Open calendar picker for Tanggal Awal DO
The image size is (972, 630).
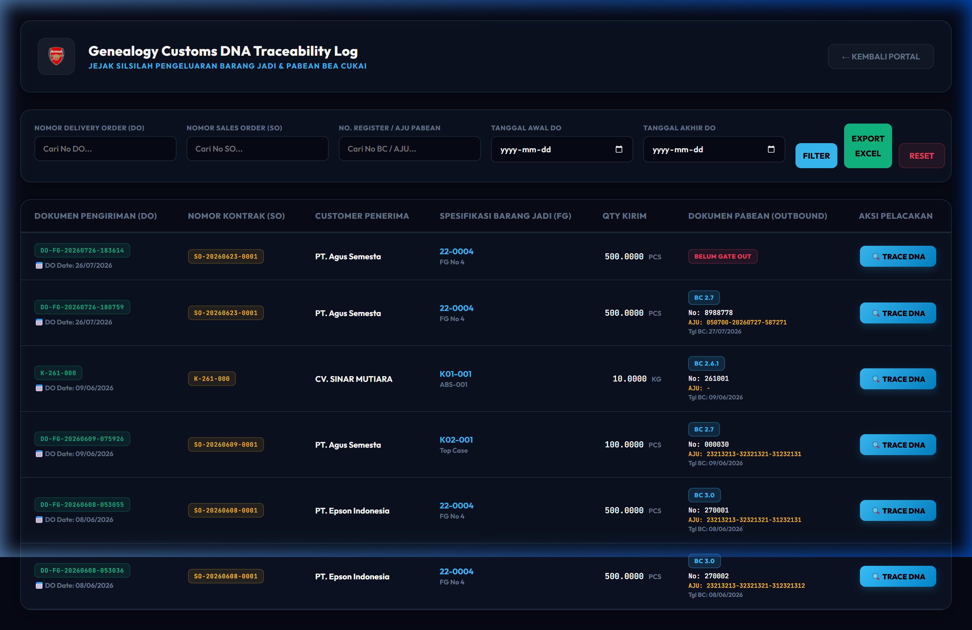(x=619, y=149)
